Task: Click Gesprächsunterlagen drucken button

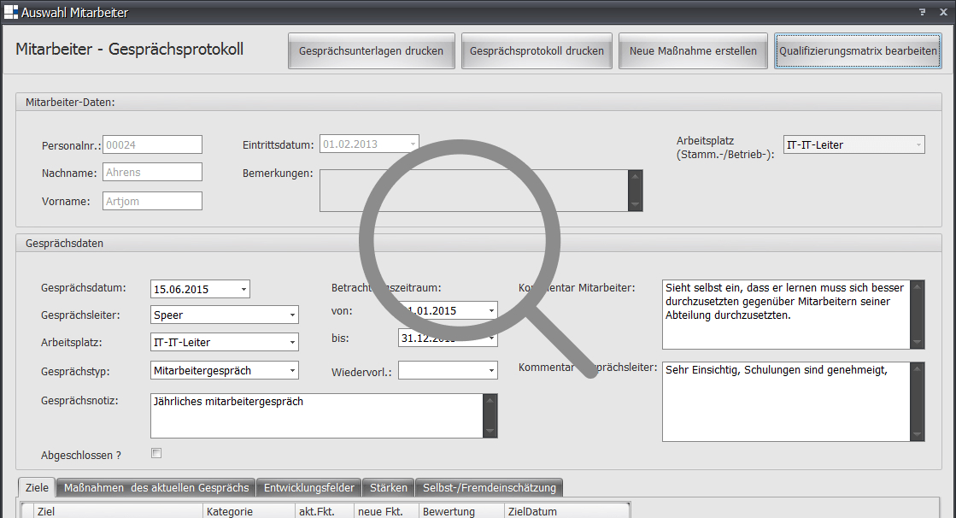Action: (x=371, y=50)
